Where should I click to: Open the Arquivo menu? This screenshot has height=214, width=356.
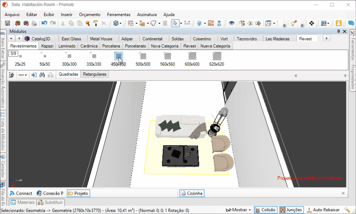[12, 15]
